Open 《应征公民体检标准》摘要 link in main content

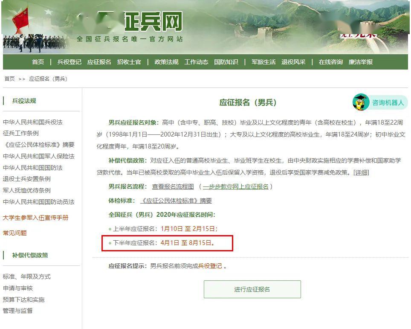(176, 201)
